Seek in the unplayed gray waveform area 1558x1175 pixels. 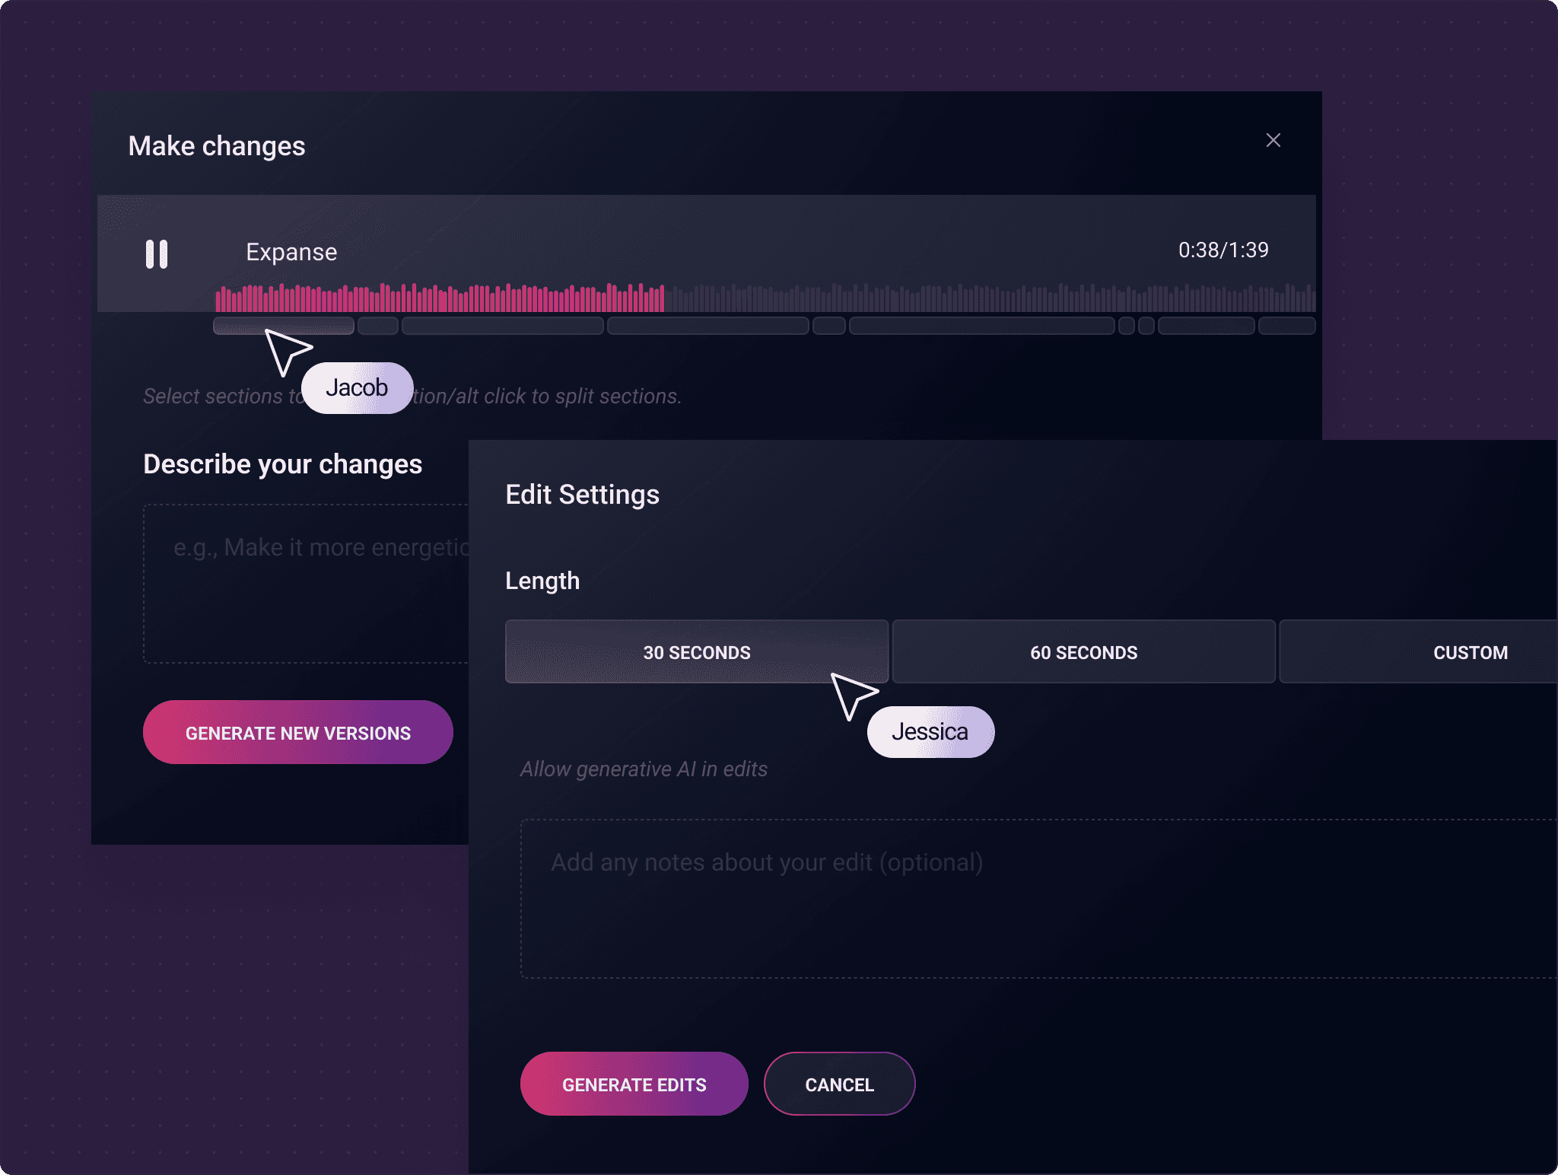click(x=989, y=298)
